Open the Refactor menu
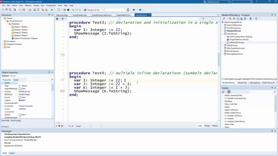The height and width of the screenshot is (156, 278). [28, 6]
